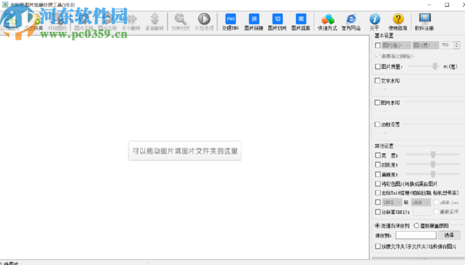Open the 图片宽 dropdown

click(x=426, y=46)
